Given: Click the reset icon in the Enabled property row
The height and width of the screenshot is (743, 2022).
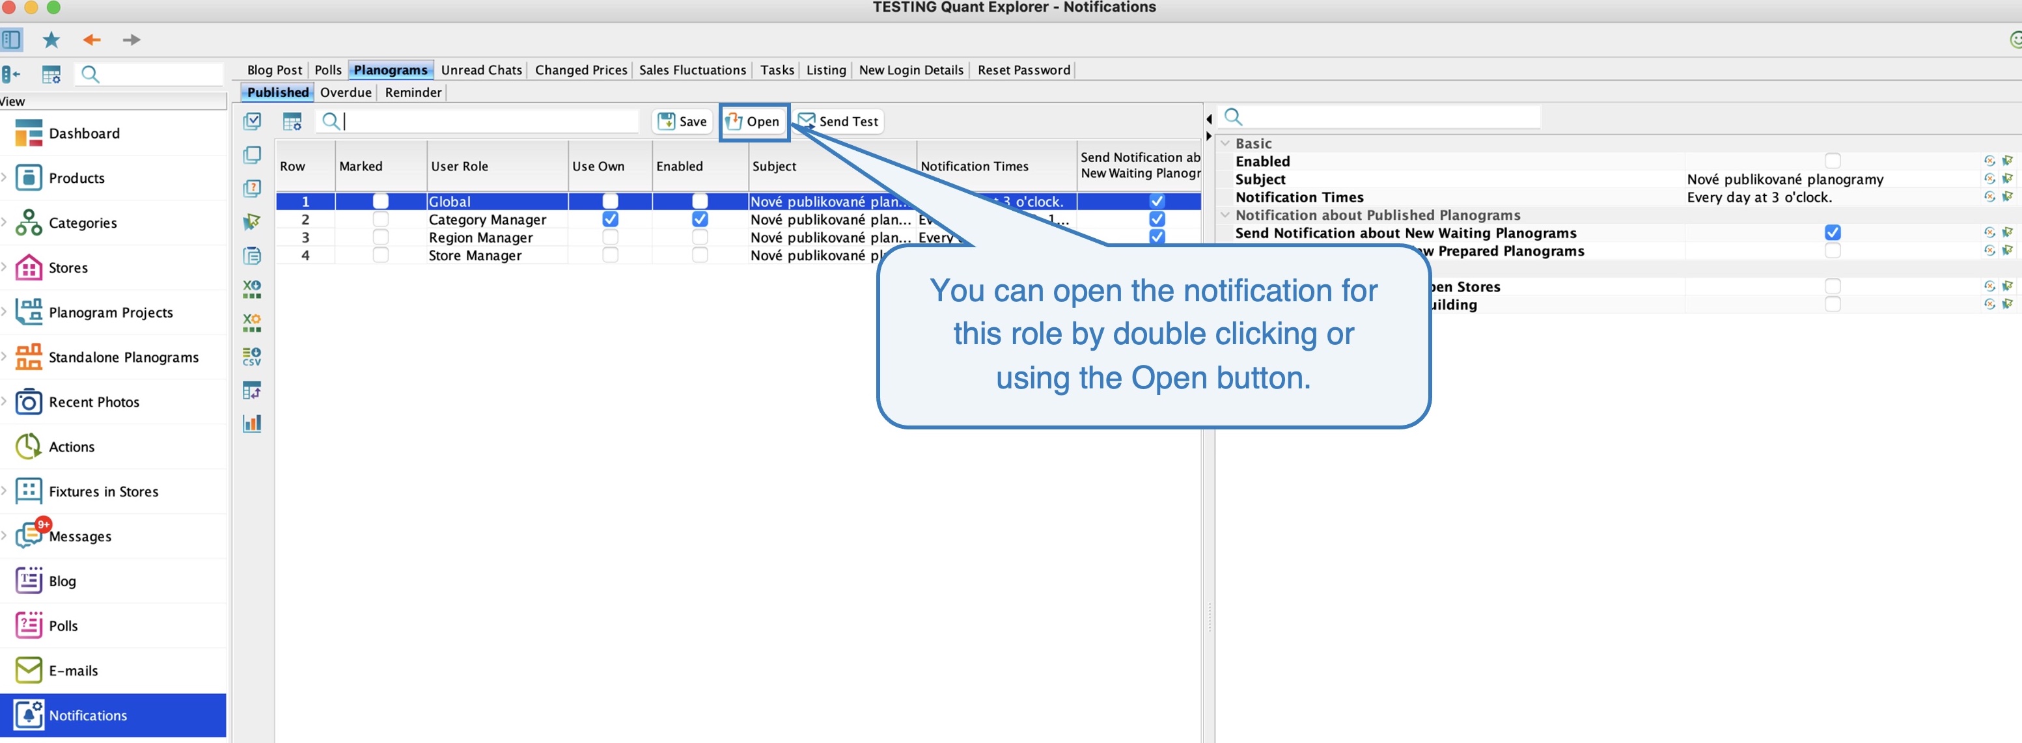Looking at the screenshot, I should point(1989,161).
